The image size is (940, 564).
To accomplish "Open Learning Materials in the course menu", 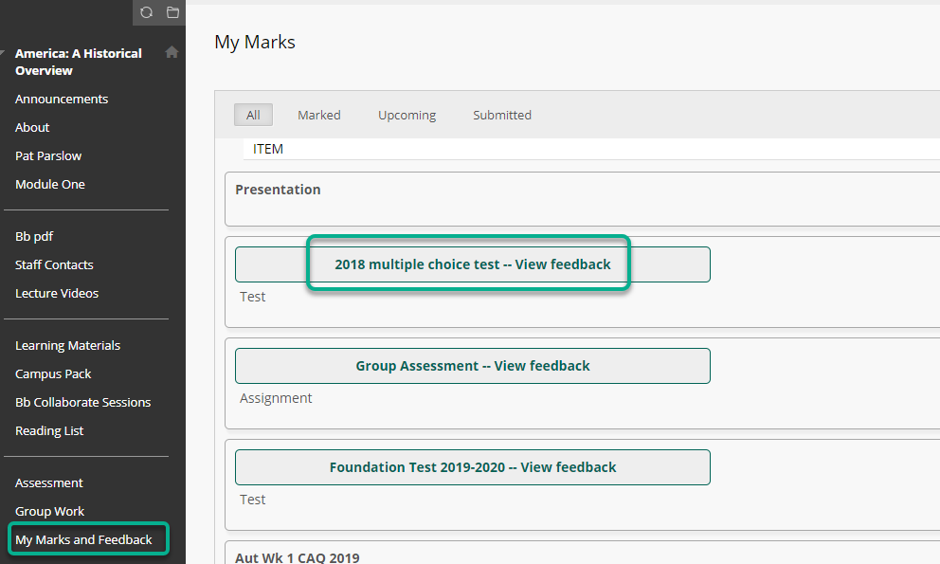I will click(67, 346).
